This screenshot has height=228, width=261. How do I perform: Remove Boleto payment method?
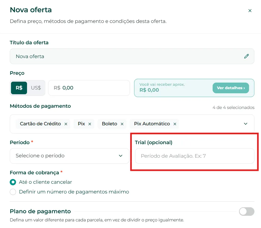[122, 124]
